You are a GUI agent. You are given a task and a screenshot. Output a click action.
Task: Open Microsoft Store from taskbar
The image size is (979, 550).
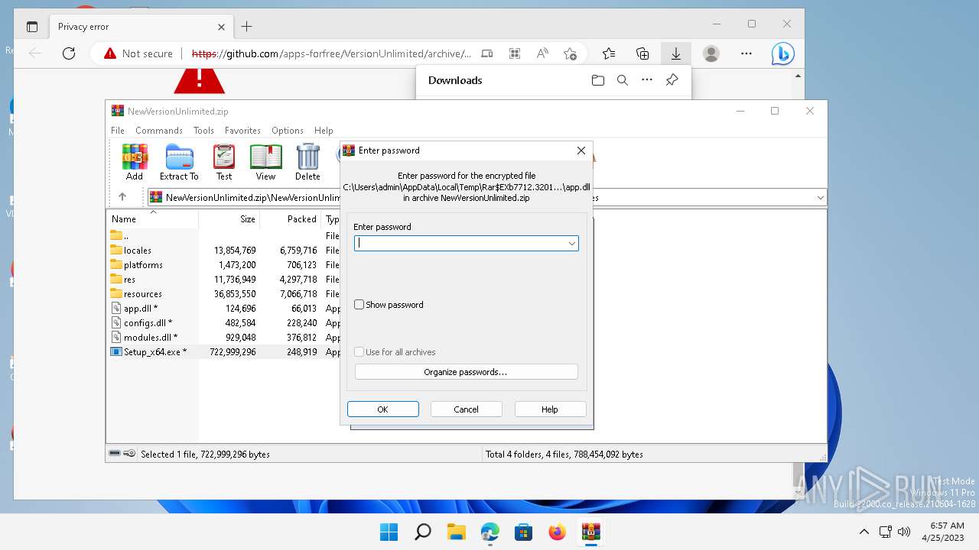pyautogui.click(x=523, y=532)
